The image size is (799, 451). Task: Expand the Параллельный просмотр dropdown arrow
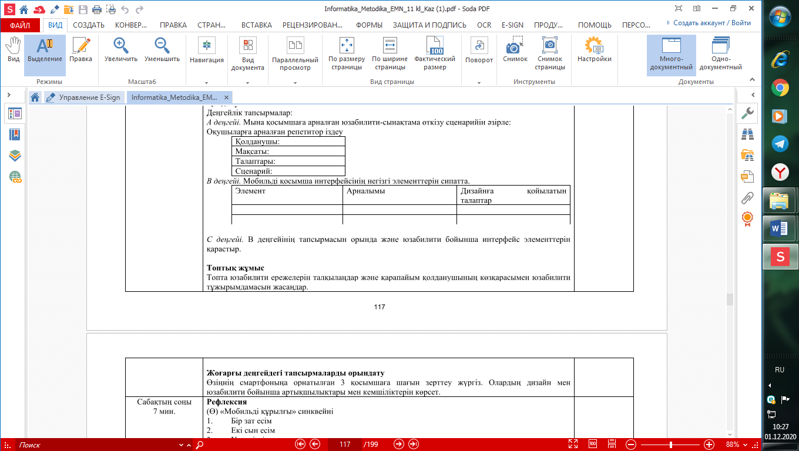pyautogui.click(x=295, y=83)
